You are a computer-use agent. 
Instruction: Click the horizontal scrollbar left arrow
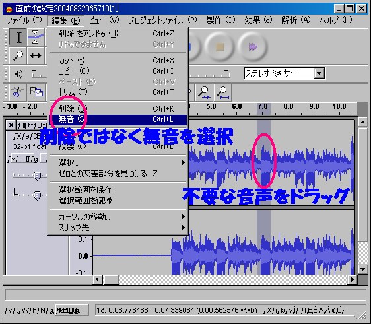tap(97, 280)
